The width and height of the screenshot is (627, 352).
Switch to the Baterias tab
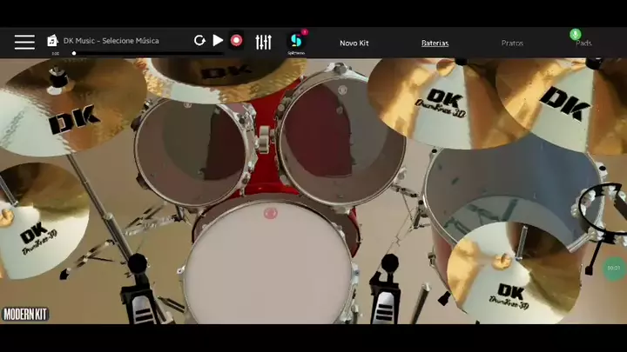pos(435,43)
